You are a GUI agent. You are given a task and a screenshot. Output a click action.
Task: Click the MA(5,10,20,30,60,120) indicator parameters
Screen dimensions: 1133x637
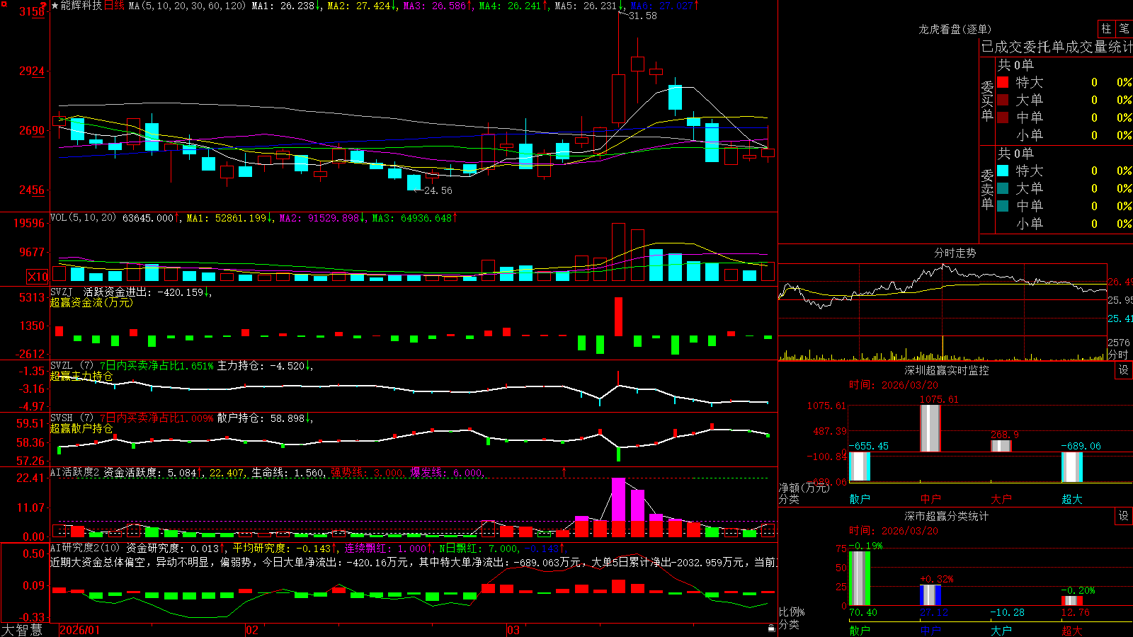[x=187, y=6]
